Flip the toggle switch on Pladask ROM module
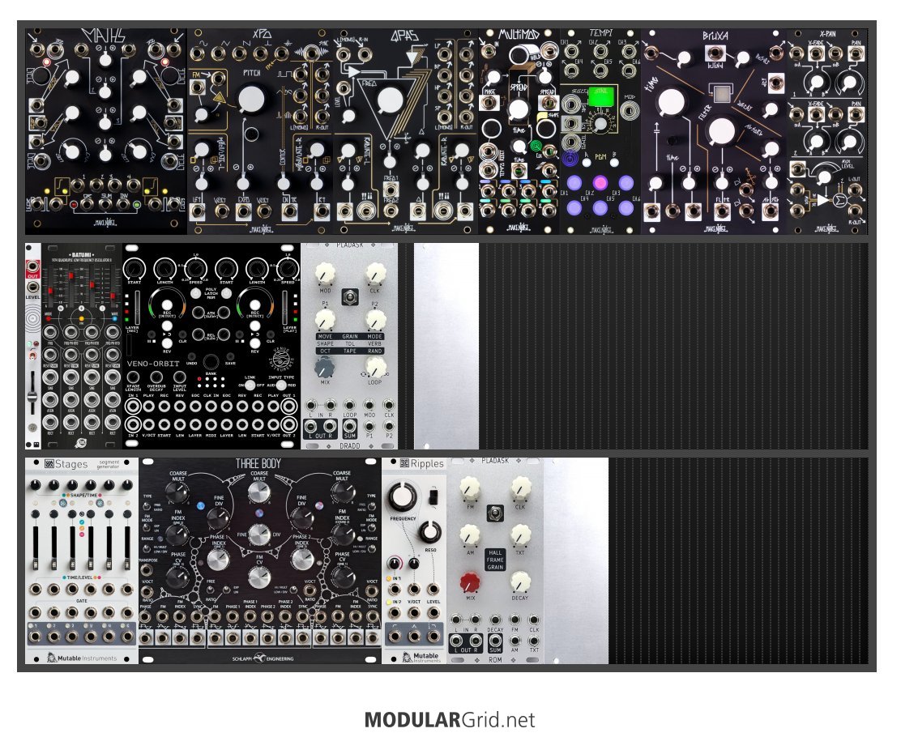The width and height of the screenshot is (901, 737). coord(495,513)
